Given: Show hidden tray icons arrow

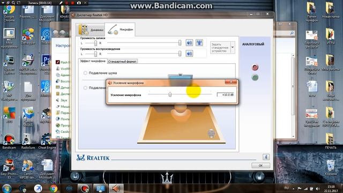Looking at the screenshot, I should coord(293,189).
